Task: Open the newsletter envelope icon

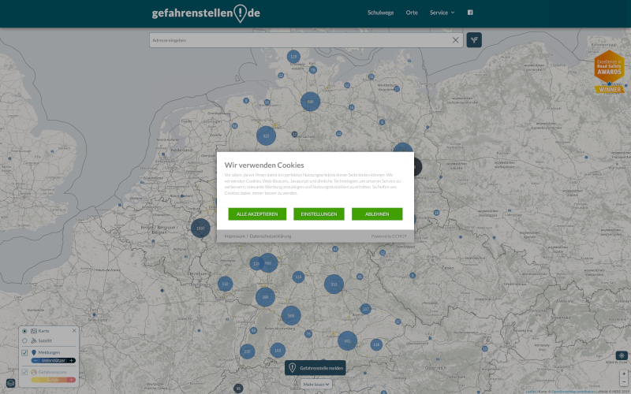Action: click(10, 384)
